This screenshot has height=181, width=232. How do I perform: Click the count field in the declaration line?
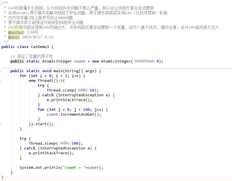coord(80,61)
